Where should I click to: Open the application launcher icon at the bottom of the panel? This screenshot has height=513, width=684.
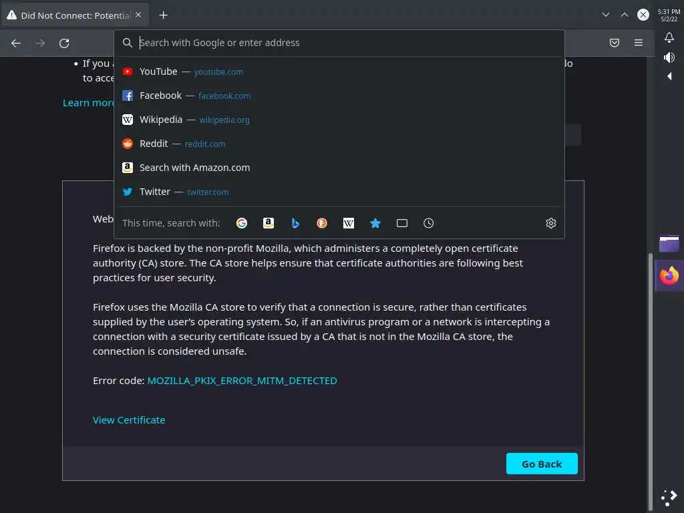point(669,497)
